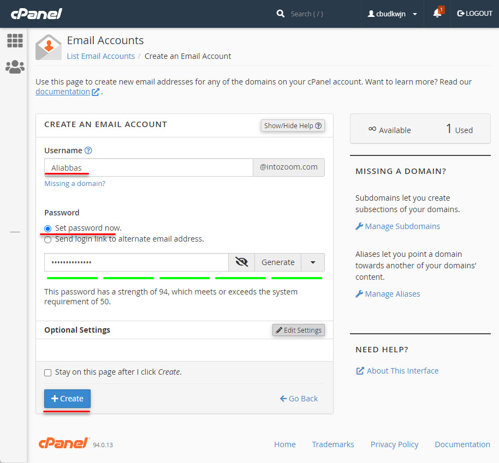Open footer Home link
499x463 pixels.
click(x=285, y=444)
